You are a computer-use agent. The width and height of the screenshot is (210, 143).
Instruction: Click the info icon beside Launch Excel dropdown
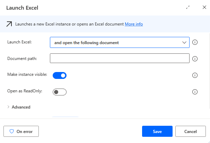point(195,42)
